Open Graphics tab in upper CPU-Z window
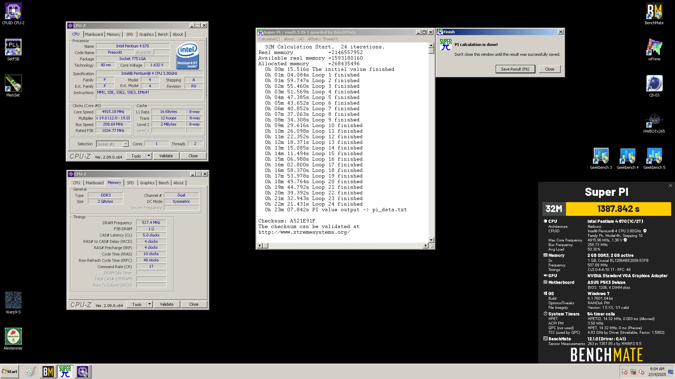Viewport: 675px width, 379px height. (x=147, y=34)
